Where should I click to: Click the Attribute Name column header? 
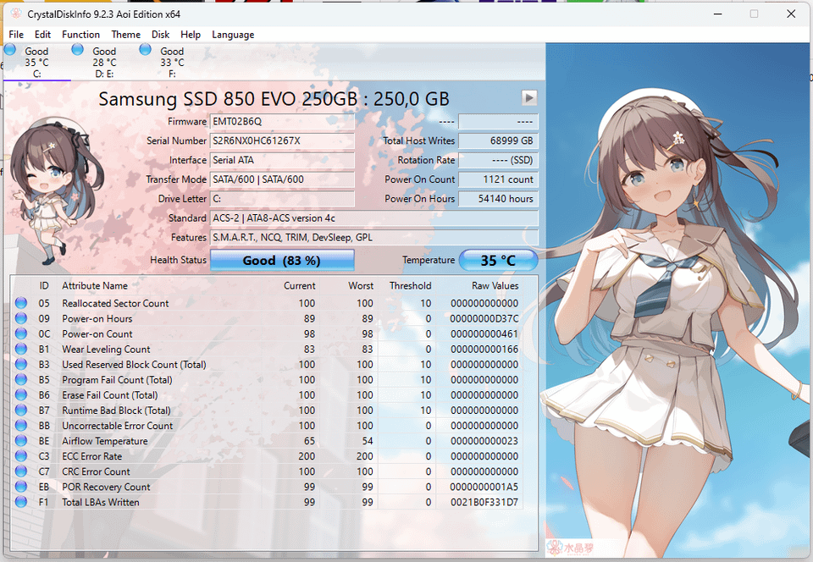click(x=94, y=286)
